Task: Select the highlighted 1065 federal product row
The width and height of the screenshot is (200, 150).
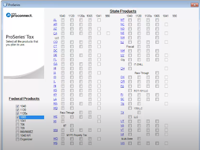Action: coord(32,117)
